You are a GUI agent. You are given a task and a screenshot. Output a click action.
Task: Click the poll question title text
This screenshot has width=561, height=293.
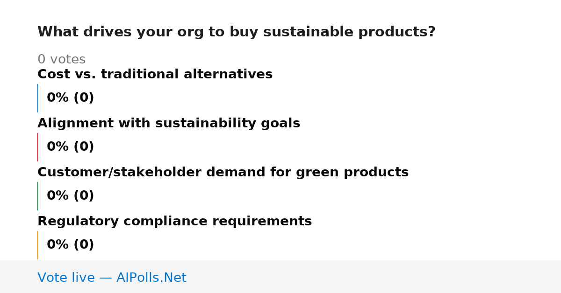236,32
